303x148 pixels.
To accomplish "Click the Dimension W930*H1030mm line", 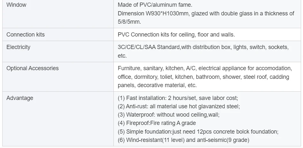I will (x=206, y=13).
